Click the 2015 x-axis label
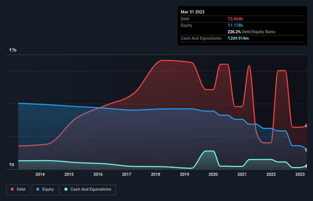The height and width of the screenshot is (201, 313). click(69, 174)
